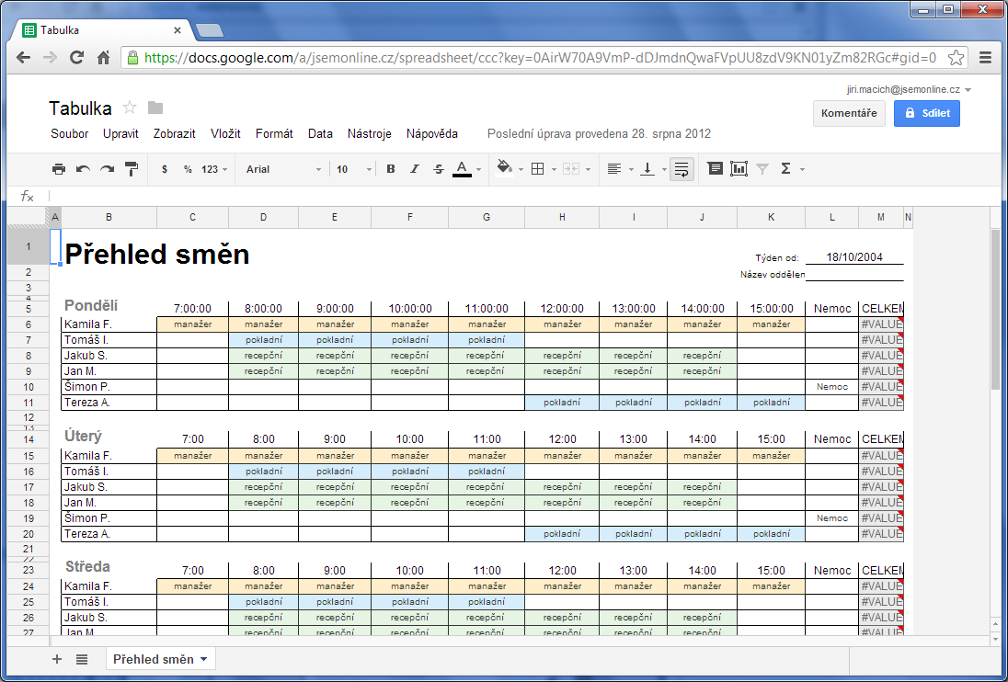Format as currency with the dollar icon

click(165, 169)
